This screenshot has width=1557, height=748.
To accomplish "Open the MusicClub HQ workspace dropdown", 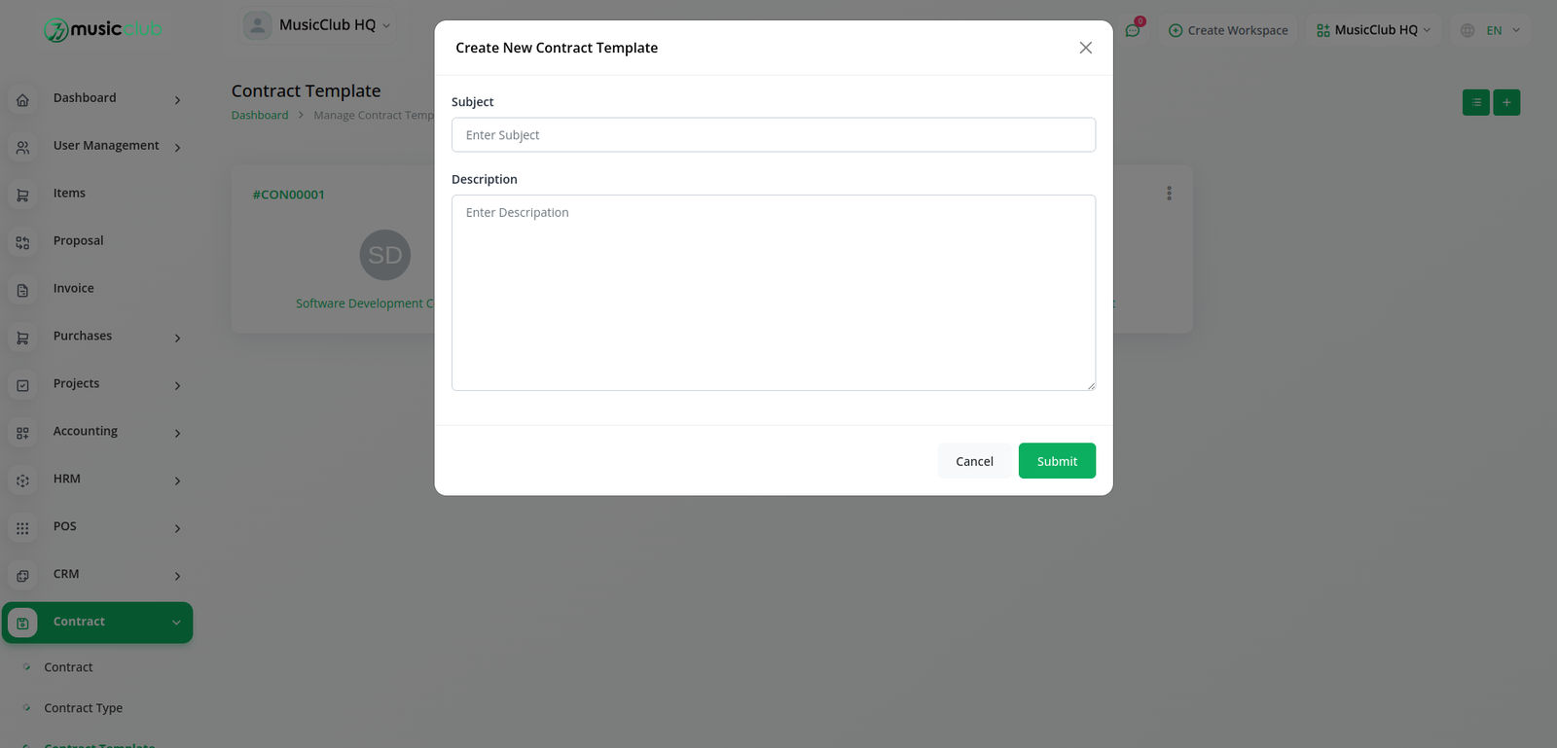I will coord(1373,30).
